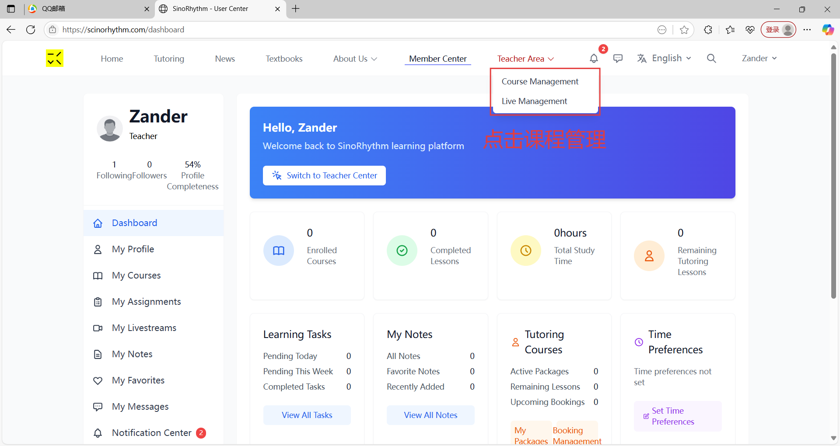This screenshot has width=840, height=446.
Task: Click the Tutoring Courses person icon
Action: pos(515,342)
